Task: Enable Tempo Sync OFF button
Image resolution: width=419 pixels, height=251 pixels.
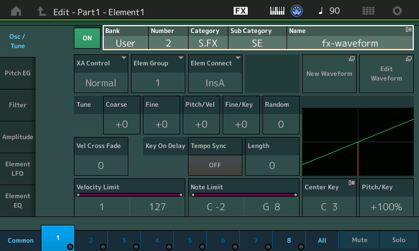Action: pos(215,165)
